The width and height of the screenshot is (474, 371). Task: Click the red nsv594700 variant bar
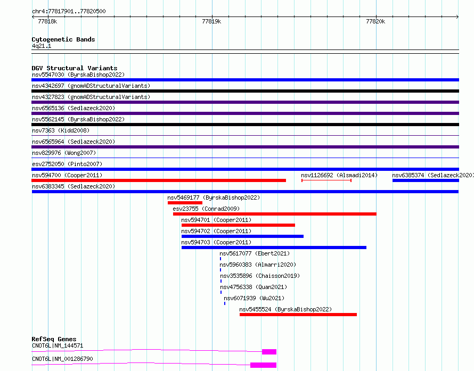coord(159,180)
